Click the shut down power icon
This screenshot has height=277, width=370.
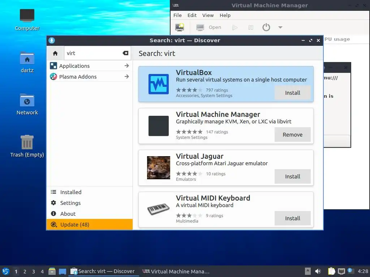coord(266,27)
